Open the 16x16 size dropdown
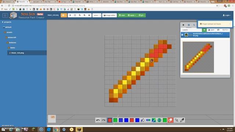 (x=225, y=30)
